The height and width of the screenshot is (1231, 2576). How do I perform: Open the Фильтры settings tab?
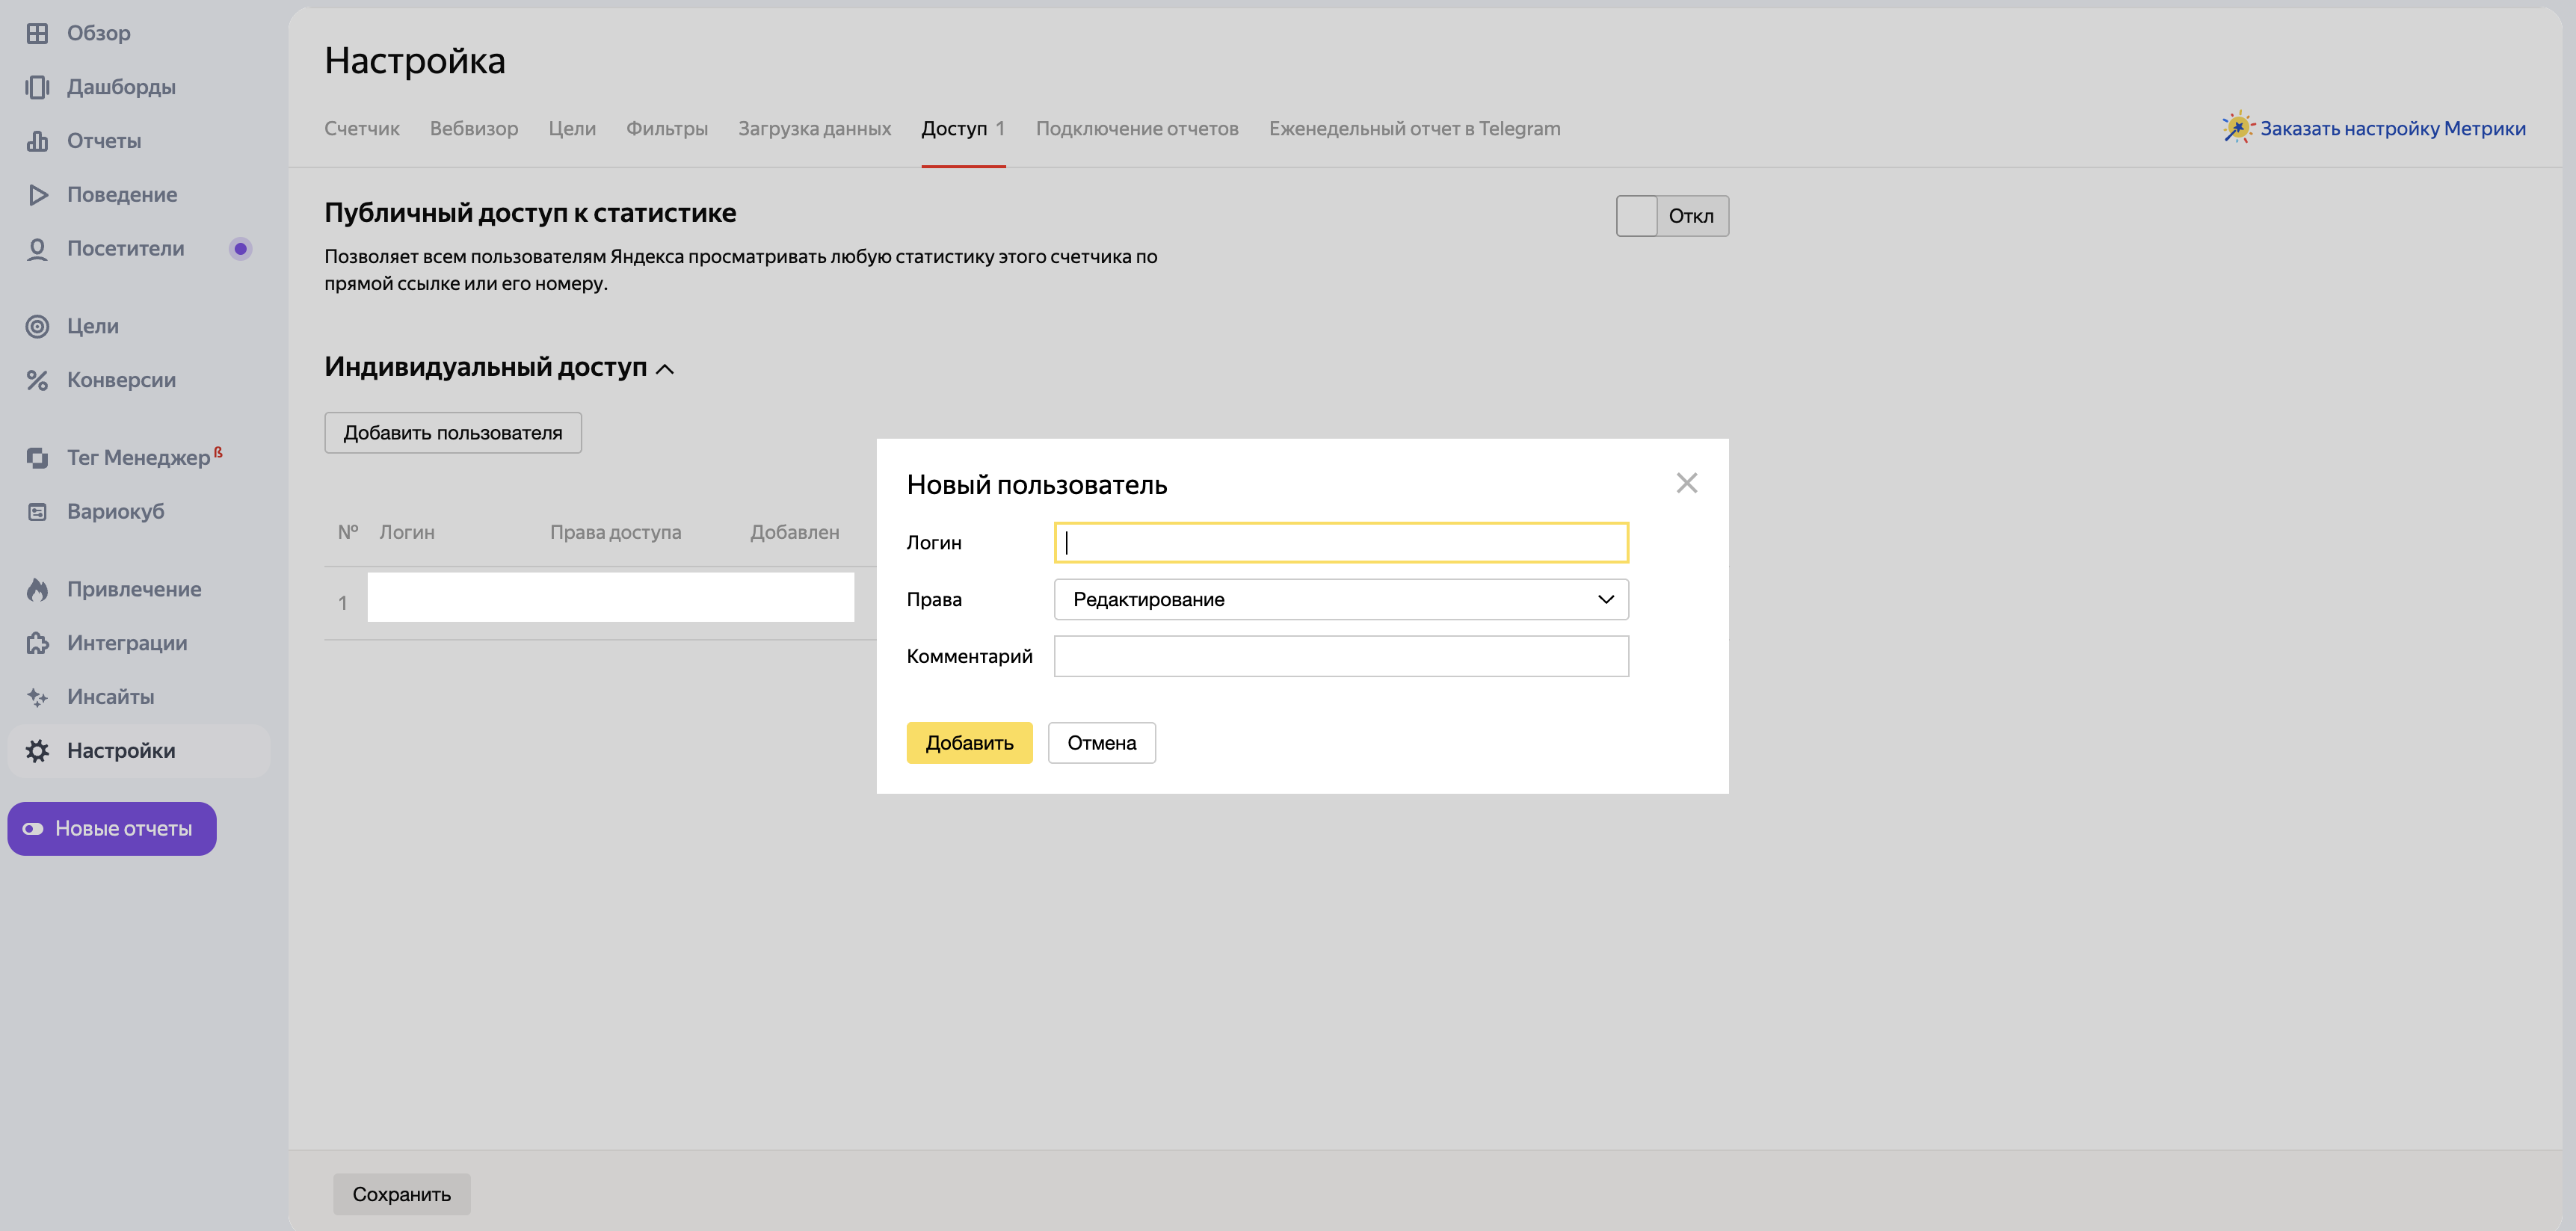(x=666, y=128)
